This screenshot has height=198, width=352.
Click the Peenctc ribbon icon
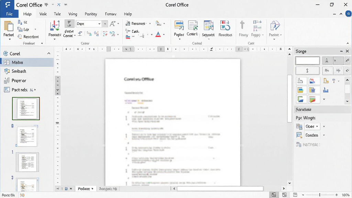[x=55, y=29]
